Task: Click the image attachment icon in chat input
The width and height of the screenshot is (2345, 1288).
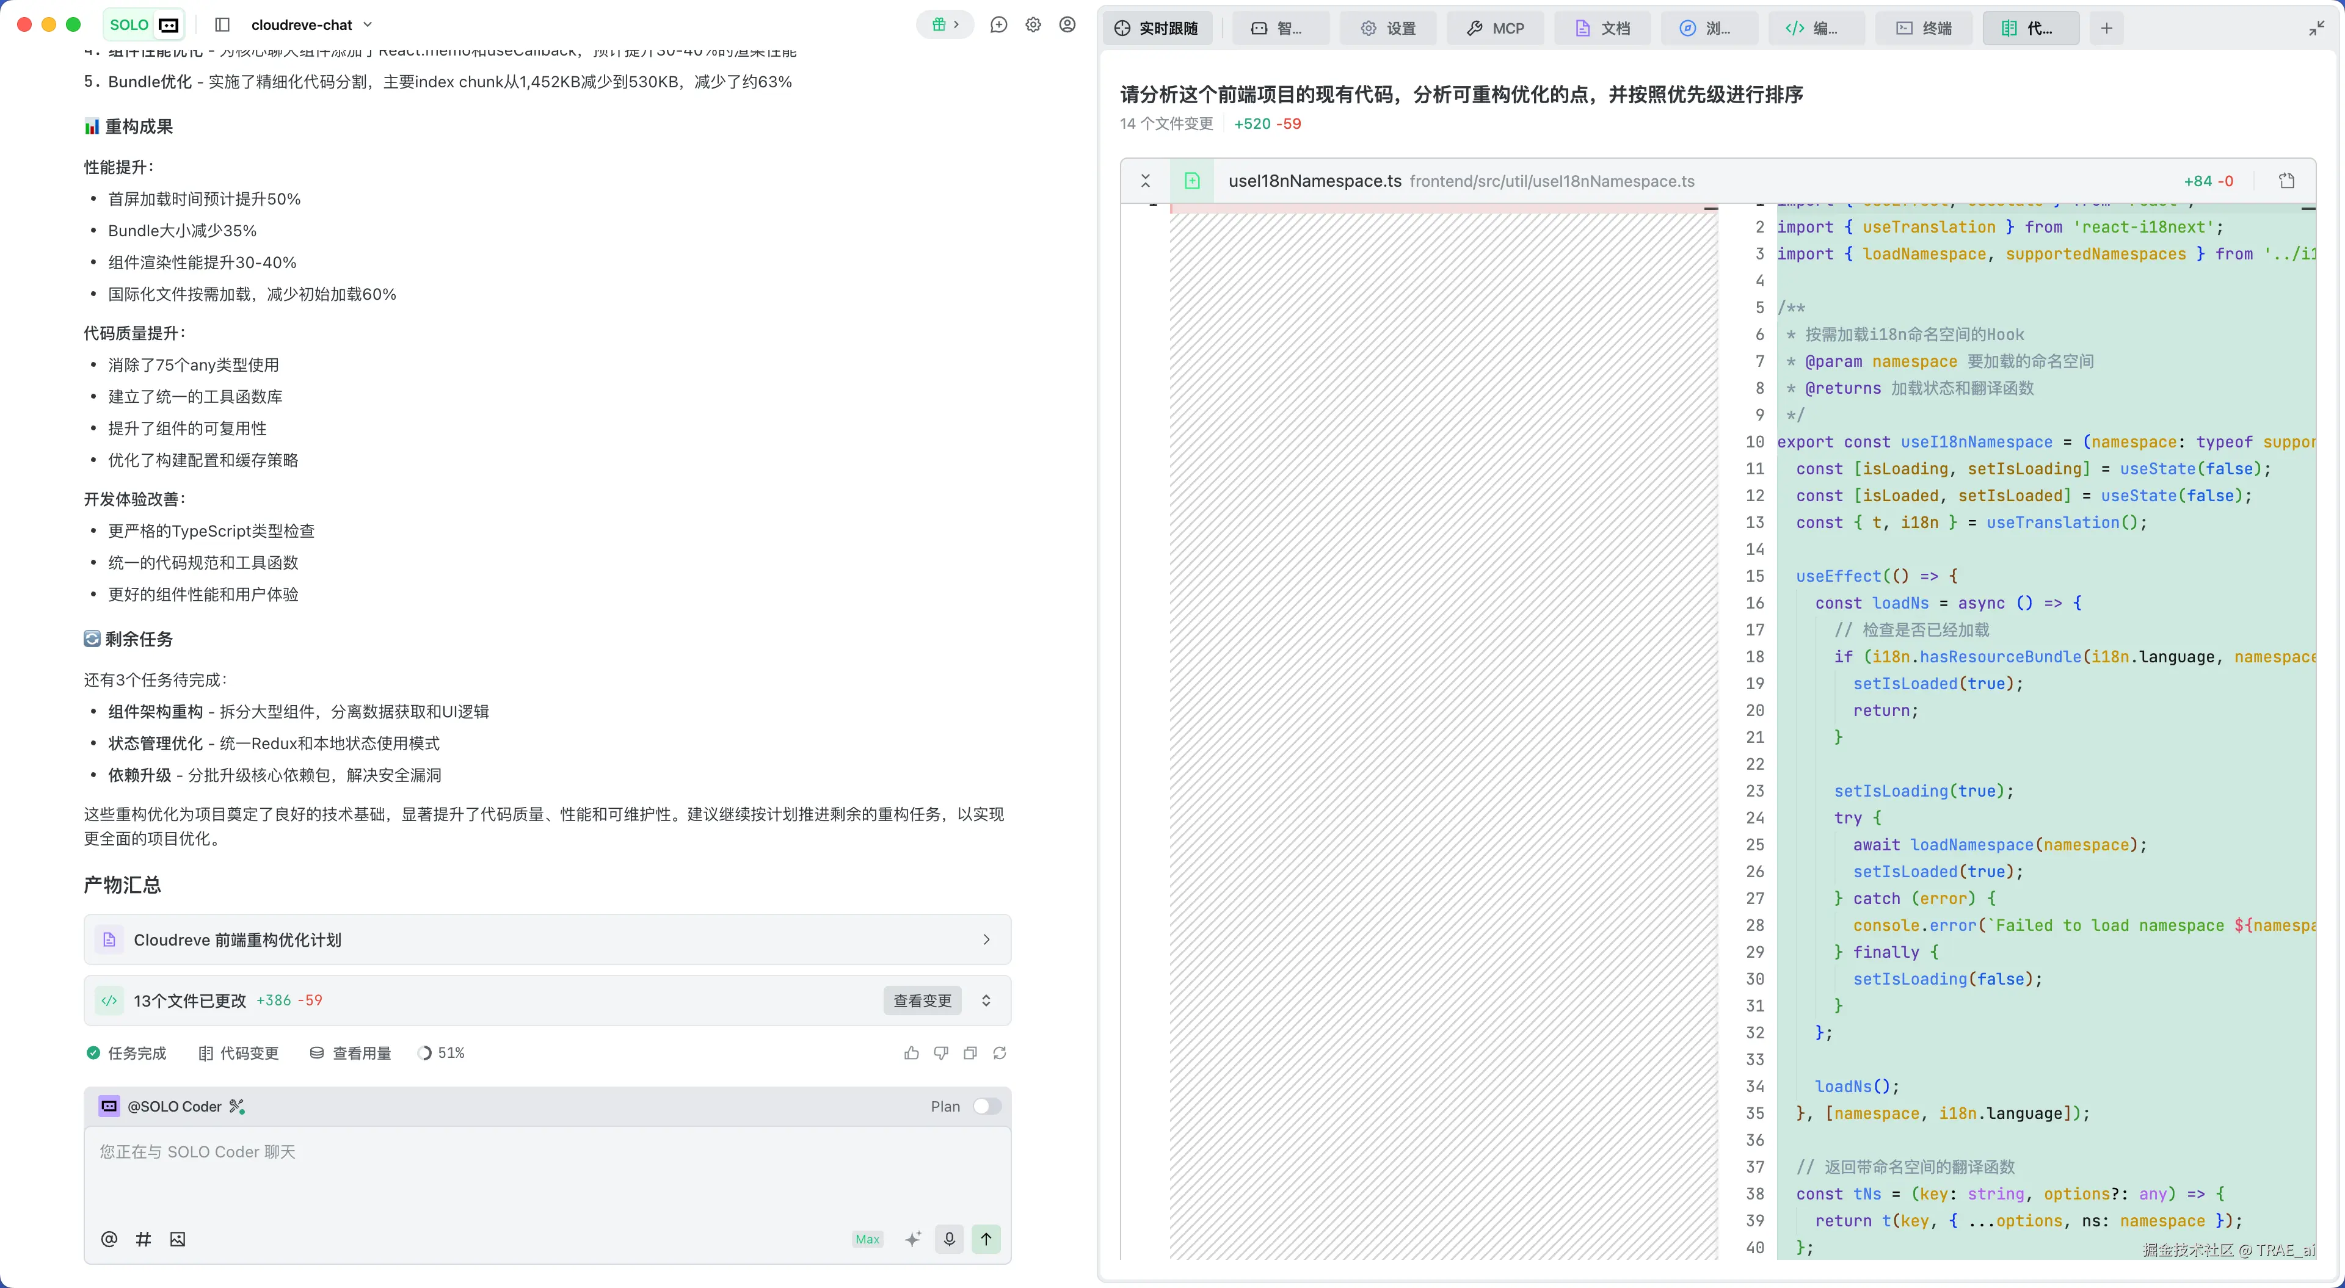Action: (x=178, y=1239)
